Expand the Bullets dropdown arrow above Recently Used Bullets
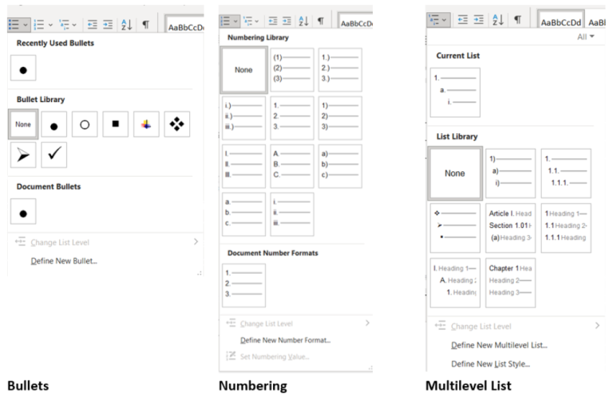The width and height of the screenshot is (613, 399). (26, 25)
